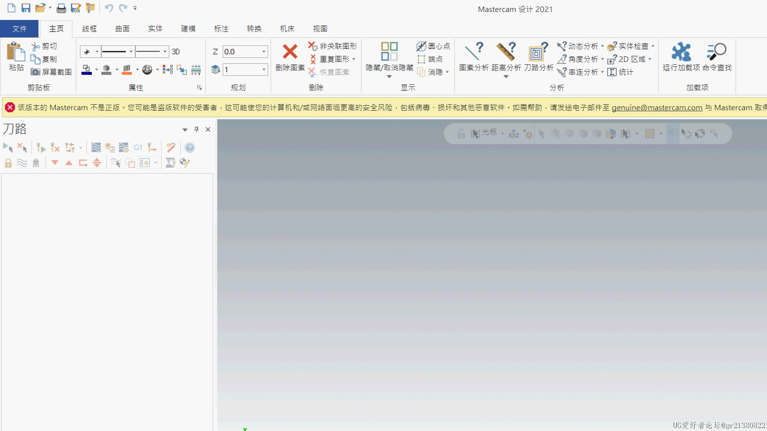The height and width of the screenshot is (431, 767).
Task: Click the level manager stack icon beside 1
Action: click(x=216, y=69)
